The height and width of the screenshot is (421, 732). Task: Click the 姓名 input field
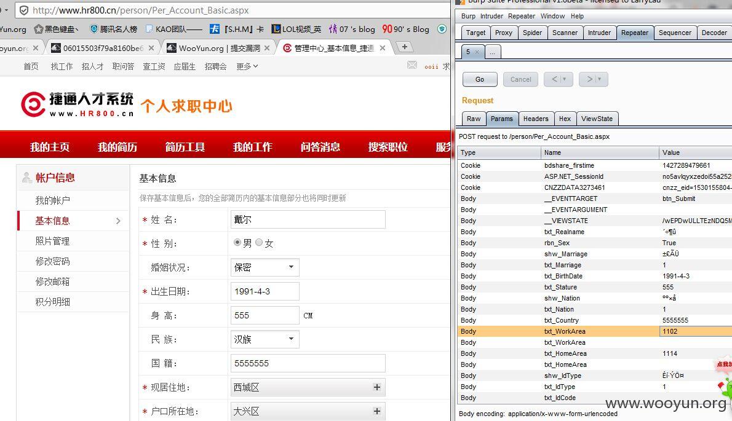[308, 219]
